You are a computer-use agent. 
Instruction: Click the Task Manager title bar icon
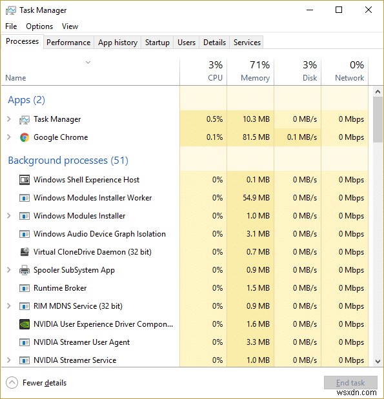click(11, 10)
